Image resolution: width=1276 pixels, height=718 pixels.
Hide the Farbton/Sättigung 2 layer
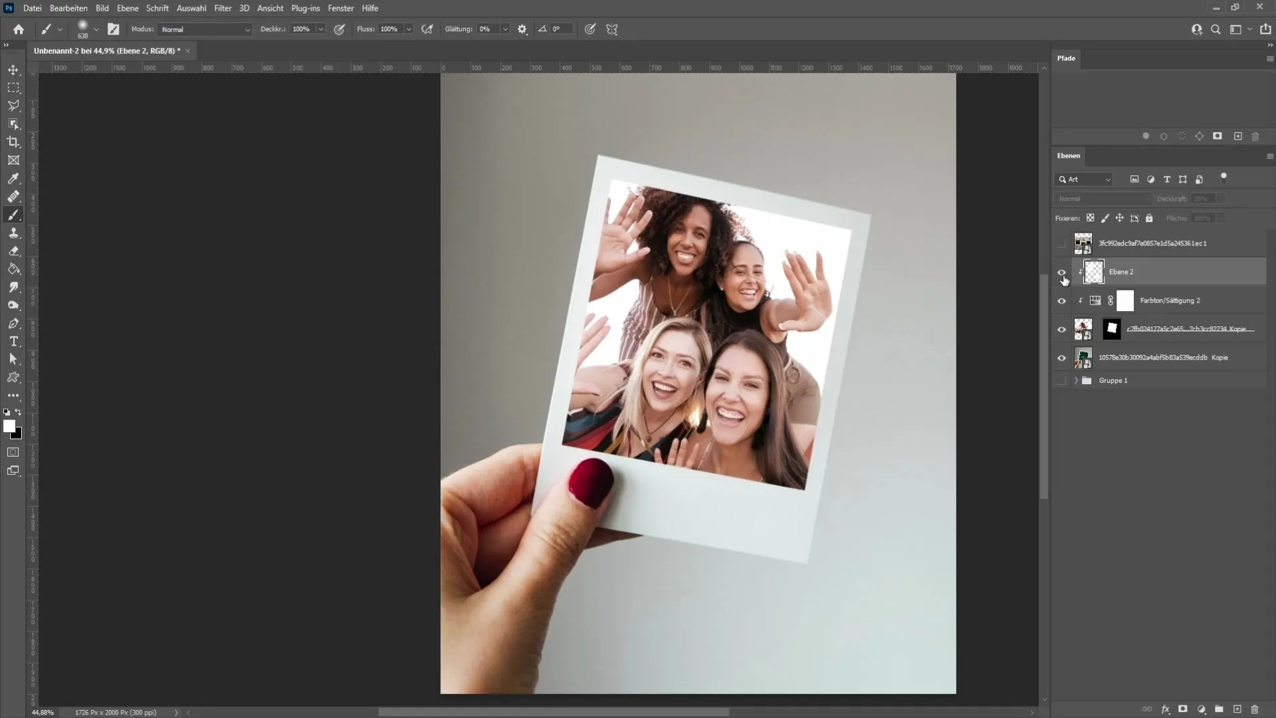pyautogui.click(x=1061, y=301)
